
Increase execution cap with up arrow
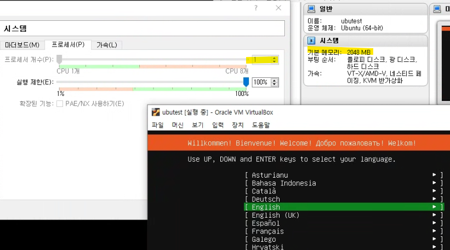pyautogui.click(x=275, y=81)
